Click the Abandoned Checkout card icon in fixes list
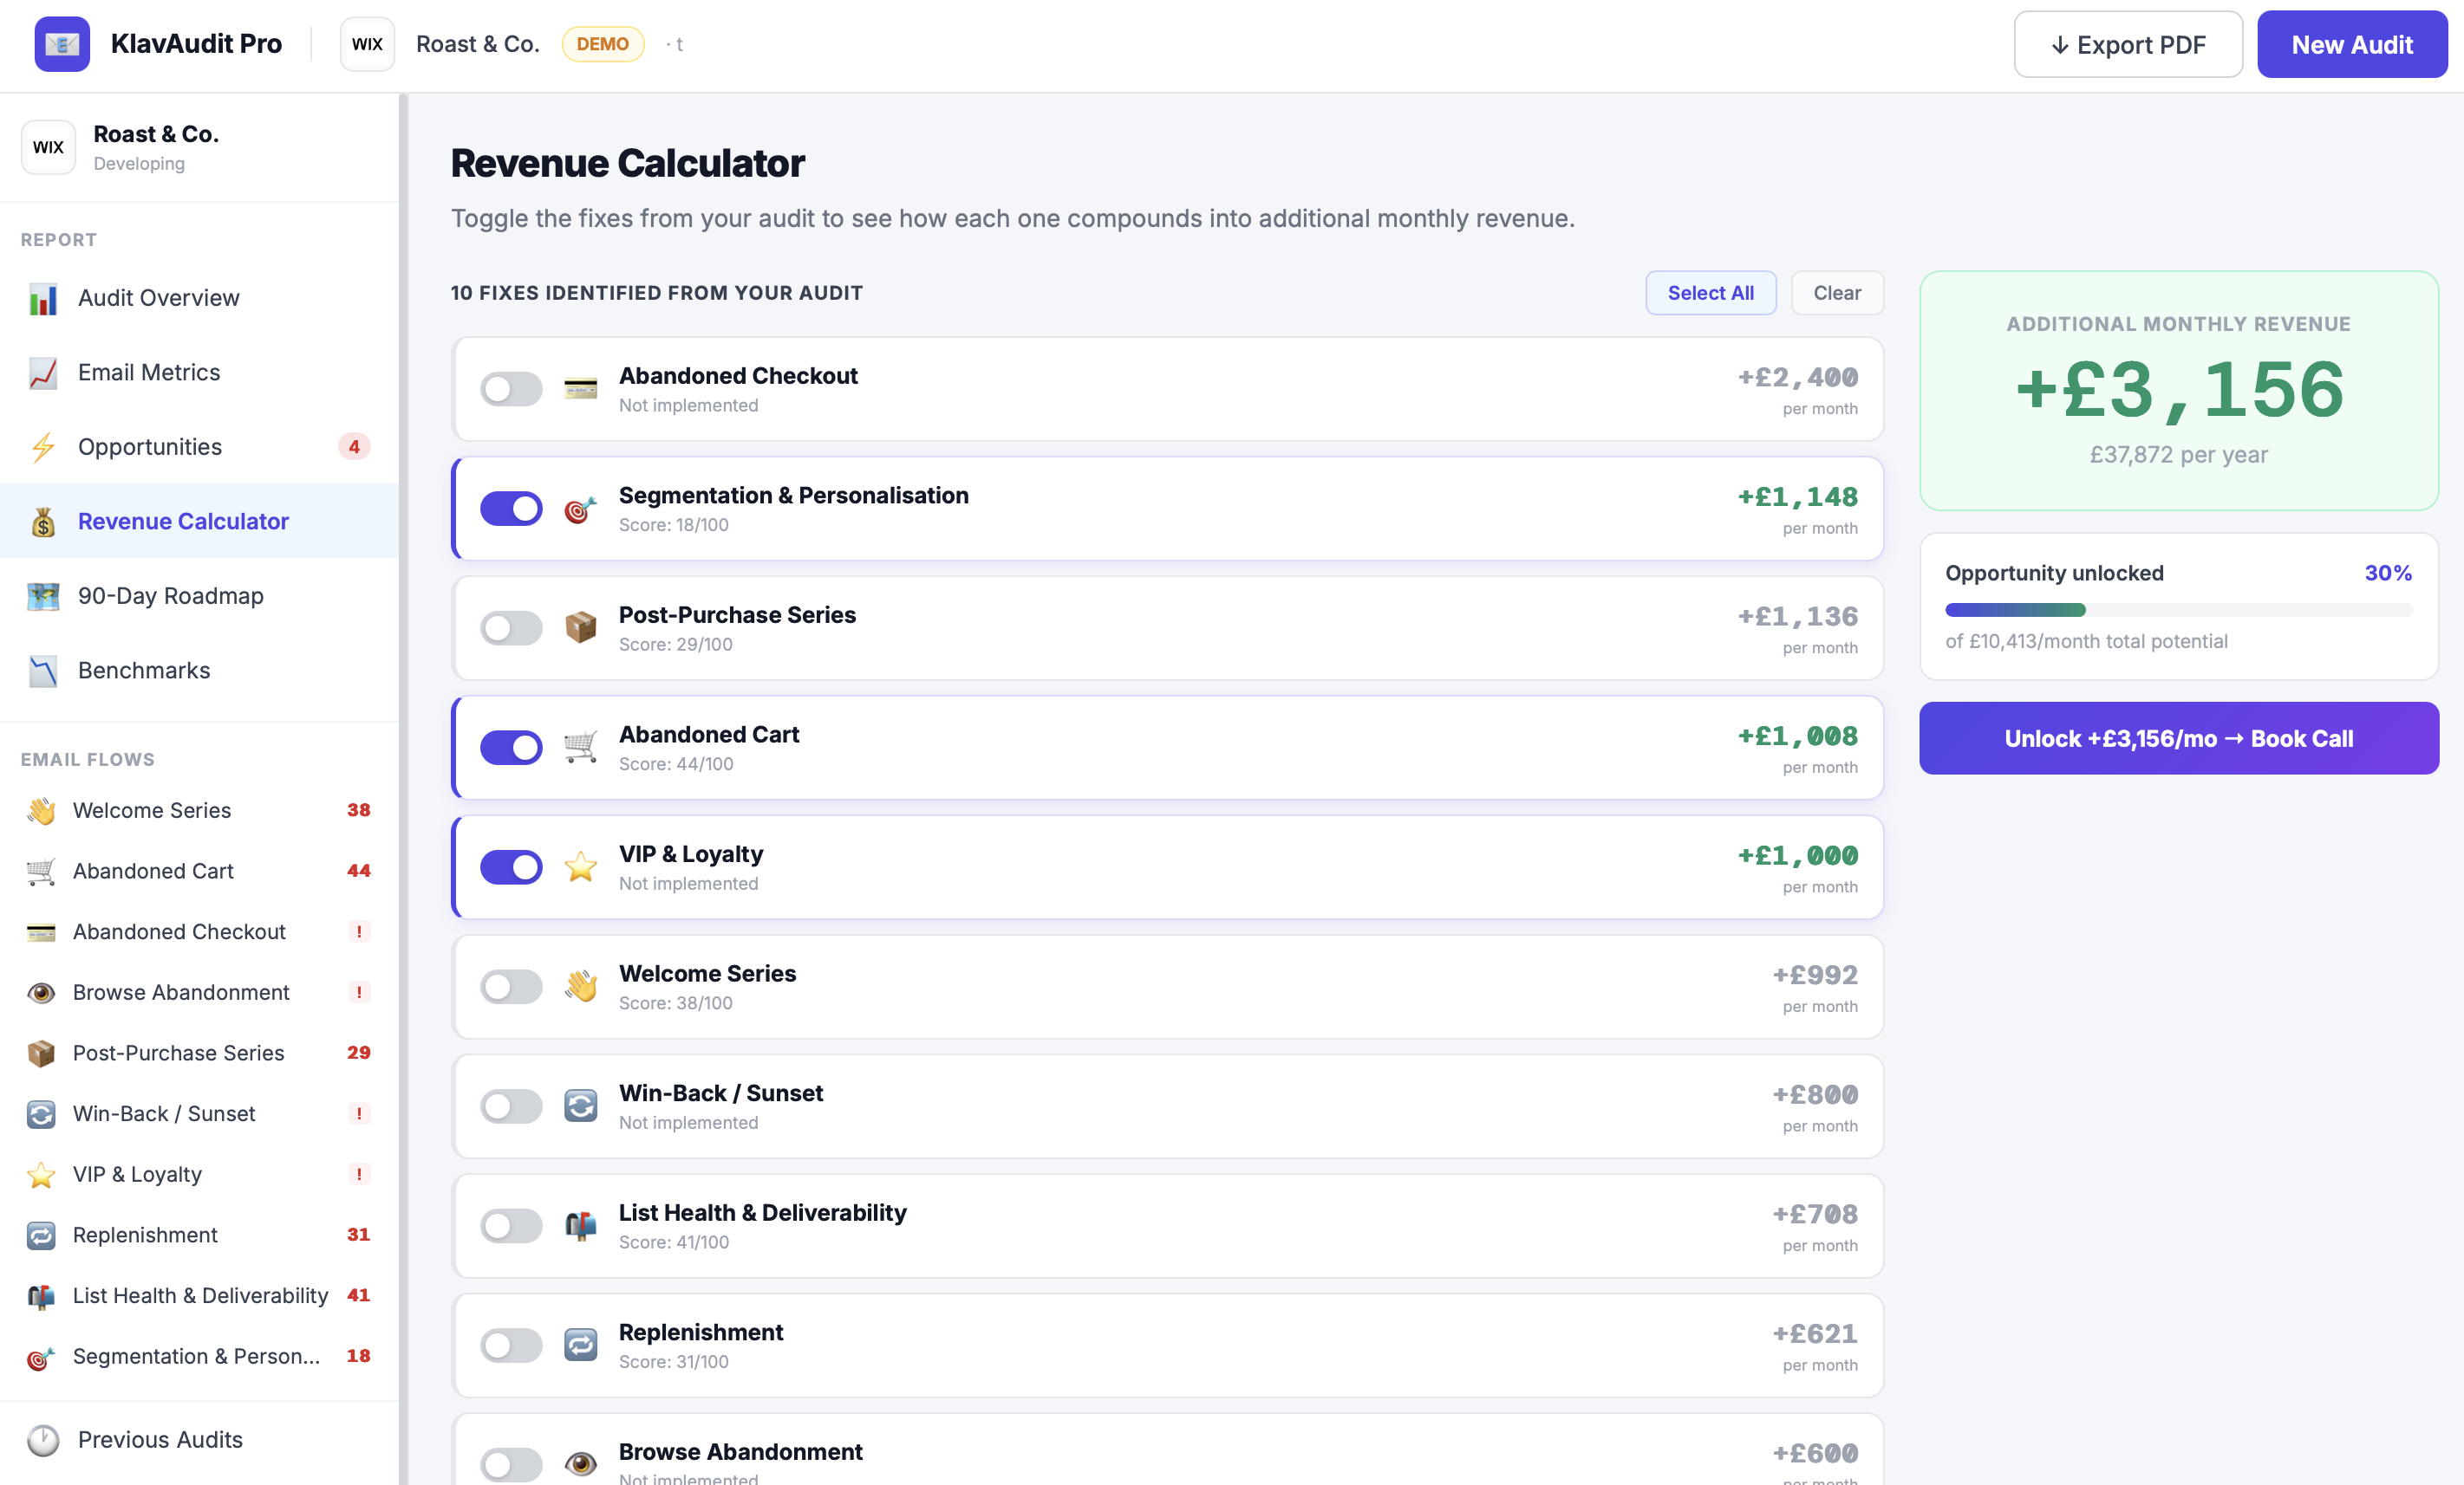2464x1485 pixels. (580, 390)
